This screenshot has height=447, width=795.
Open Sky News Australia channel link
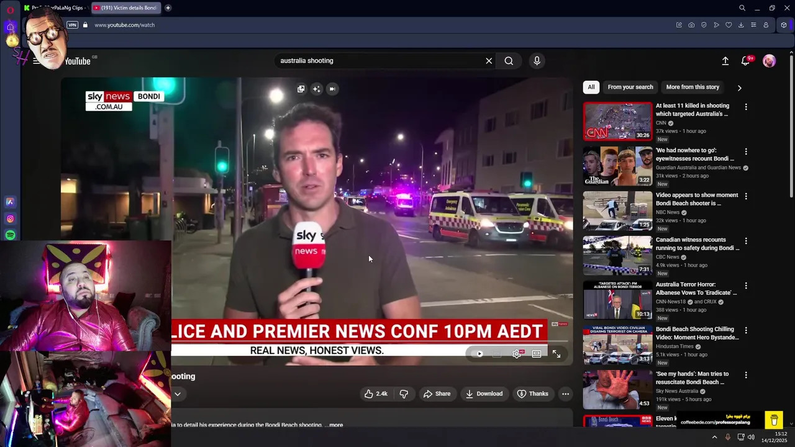coord(677,391)
